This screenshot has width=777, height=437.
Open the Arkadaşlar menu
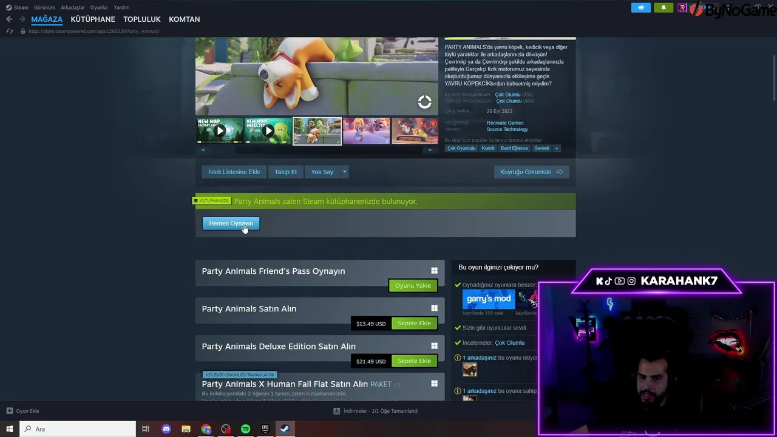pos(73,7)
